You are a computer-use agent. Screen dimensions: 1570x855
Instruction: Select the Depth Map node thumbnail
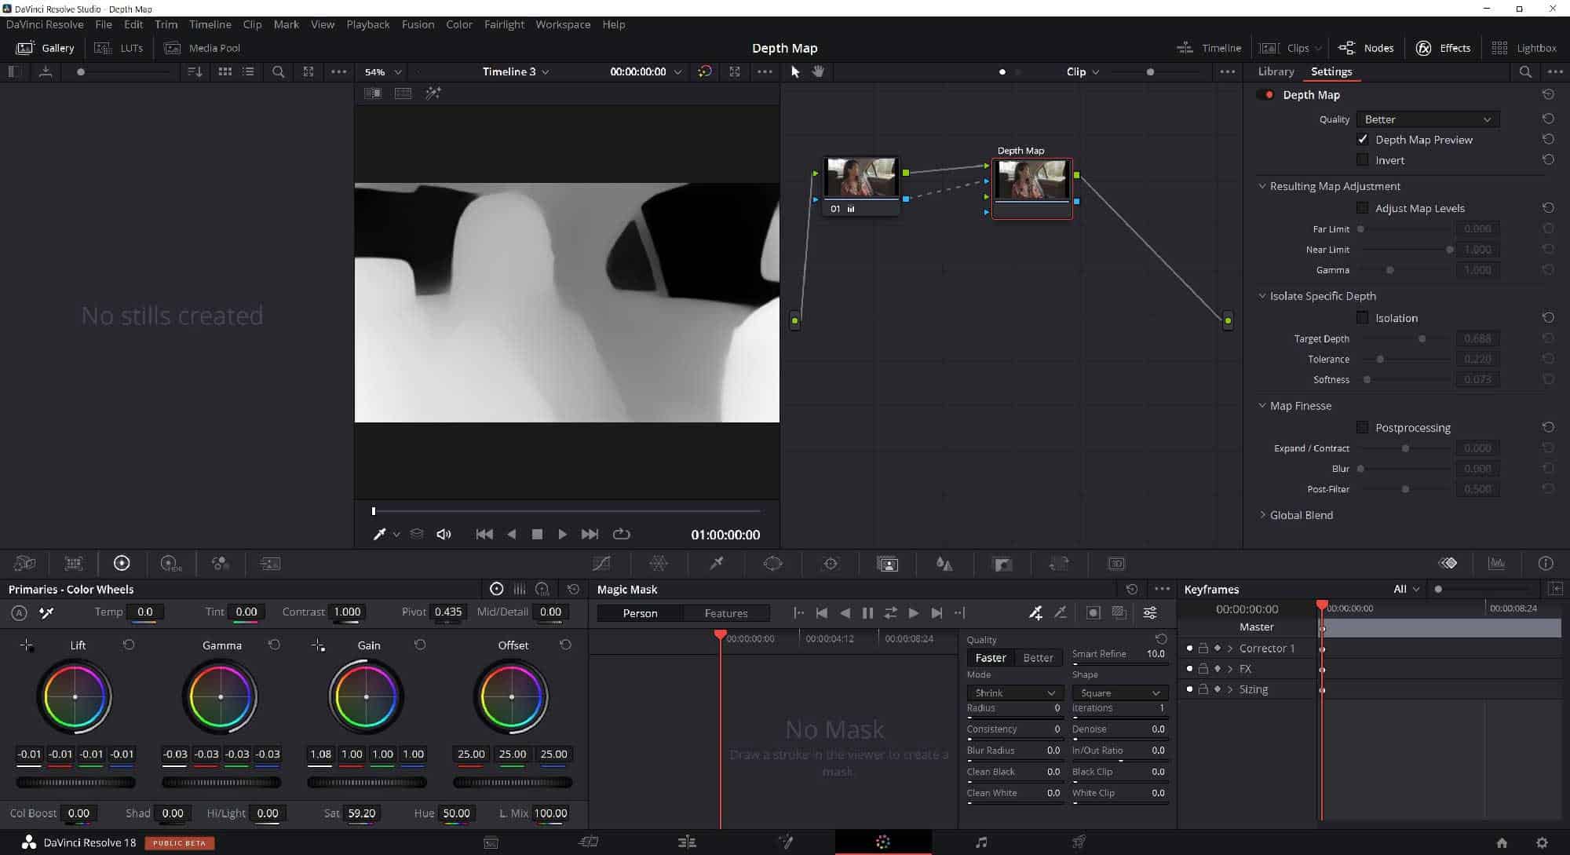pyautogui.click(x=1031, y=180)
